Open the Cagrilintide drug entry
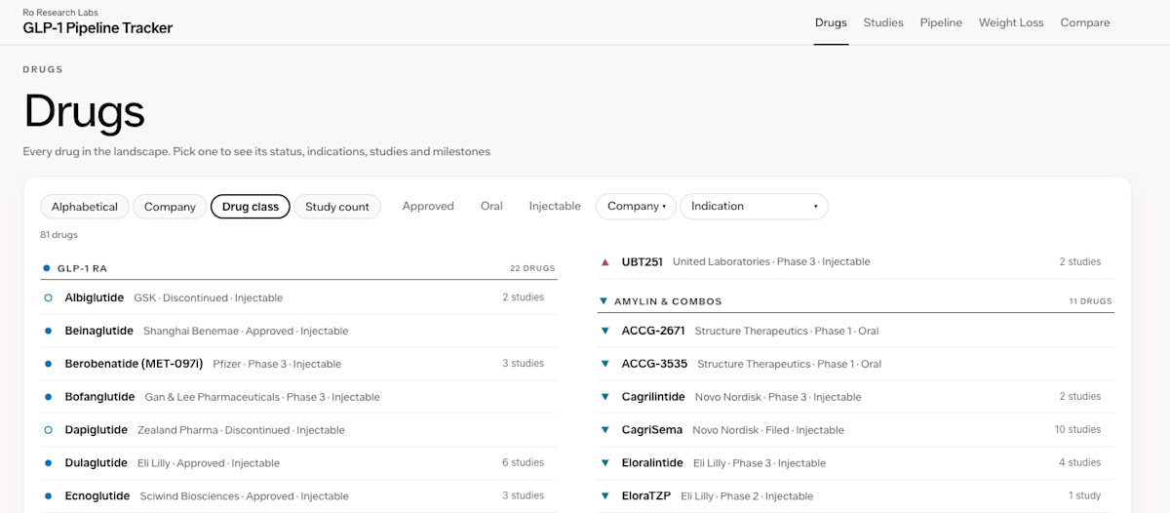This screenshot has width=1170, height=513. (x=856, y=397)
